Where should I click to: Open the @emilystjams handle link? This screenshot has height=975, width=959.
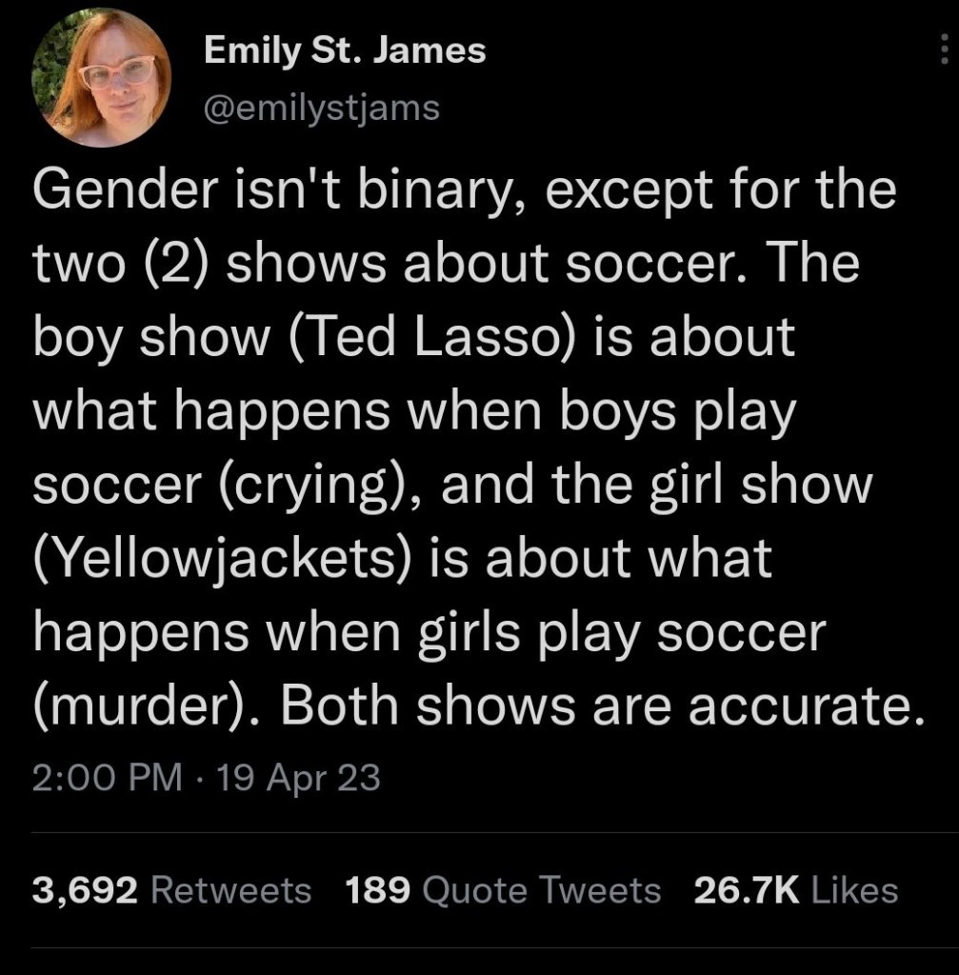(322, 109)
